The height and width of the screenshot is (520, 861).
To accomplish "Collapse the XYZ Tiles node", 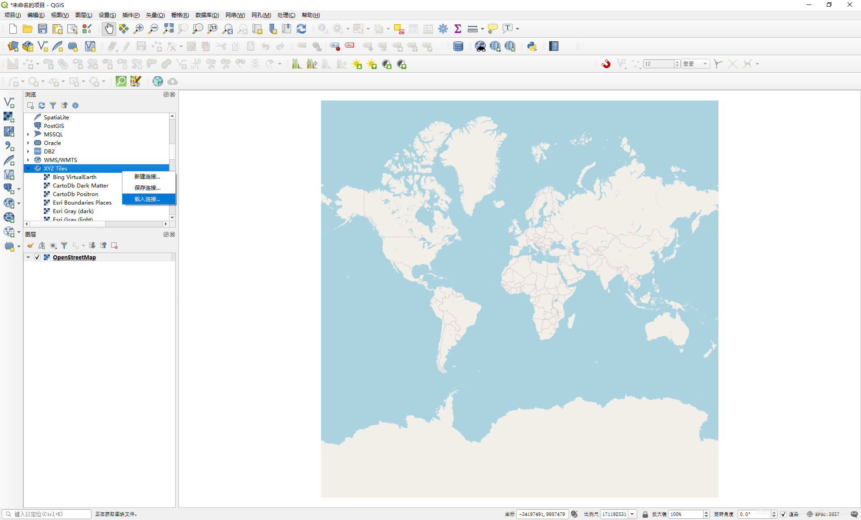I will tap(28, 168).
